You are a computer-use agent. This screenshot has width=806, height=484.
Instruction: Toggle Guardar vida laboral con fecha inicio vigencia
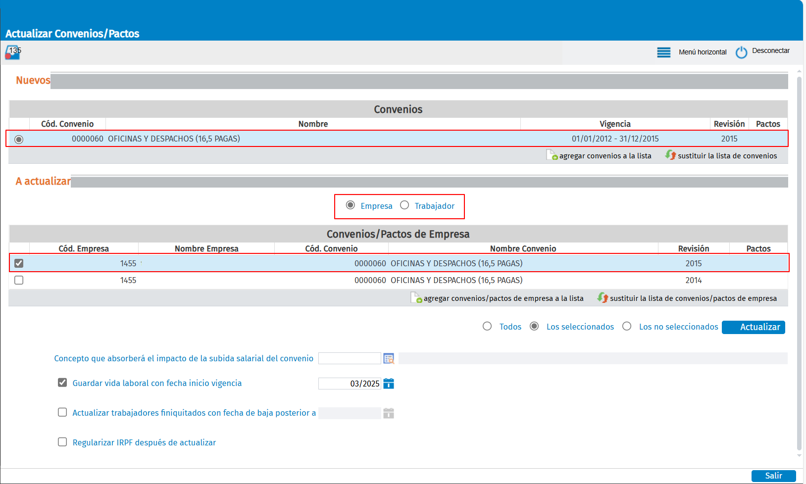click(62, 383)
